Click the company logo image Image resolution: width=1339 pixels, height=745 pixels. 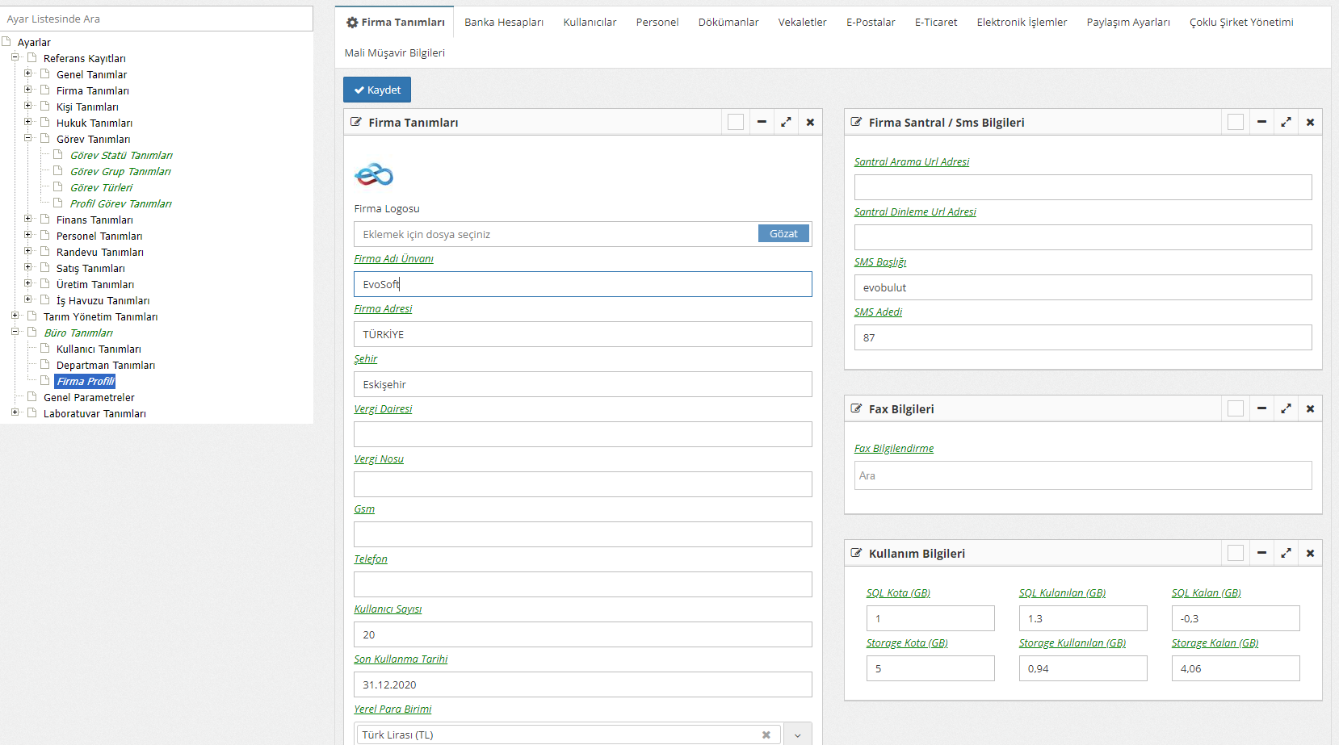tap(374, 174)
